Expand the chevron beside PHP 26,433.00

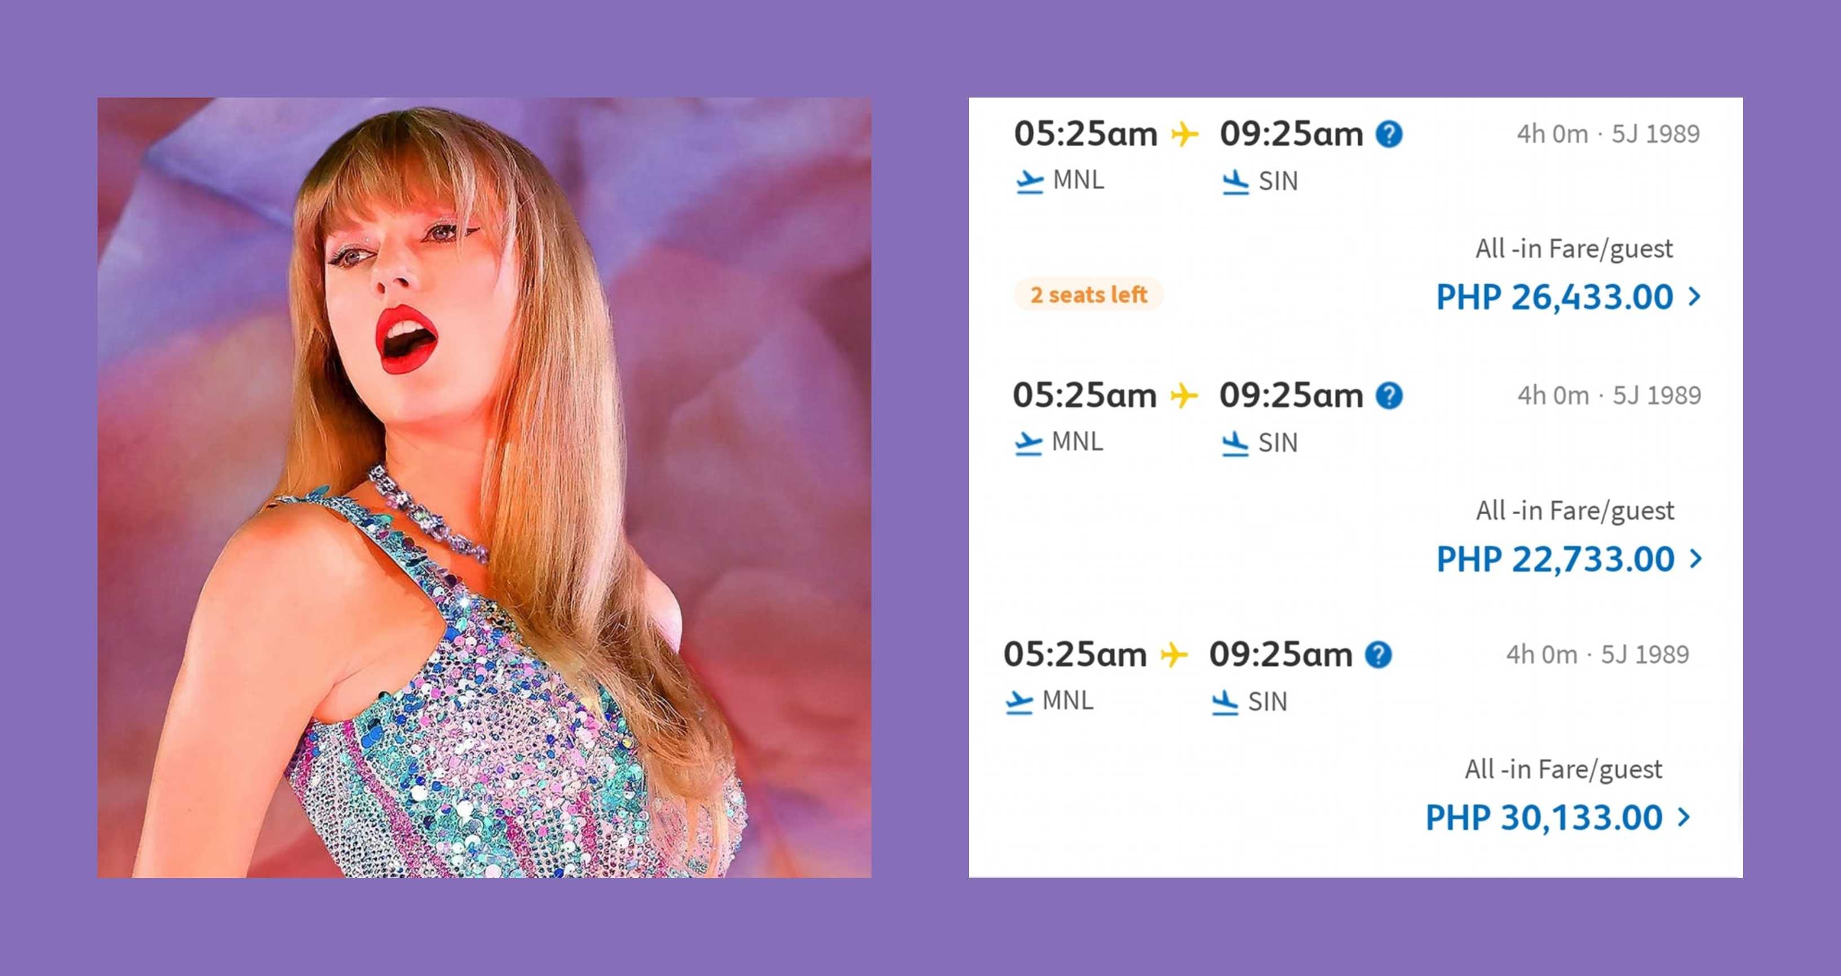pyautogui.click(x=1694, y=297)
